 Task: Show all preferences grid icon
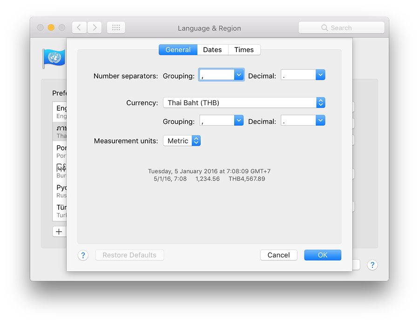coord(116,27)
